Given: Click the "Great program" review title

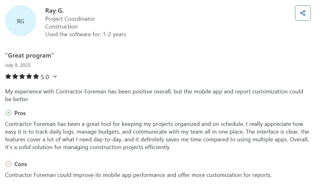Looking at the screenshot, I should point(30,55).
